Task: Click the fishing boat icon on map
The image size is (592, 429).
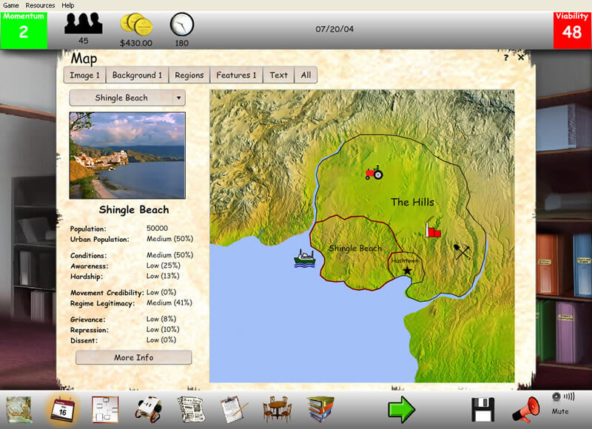Action: click(304, 258)
